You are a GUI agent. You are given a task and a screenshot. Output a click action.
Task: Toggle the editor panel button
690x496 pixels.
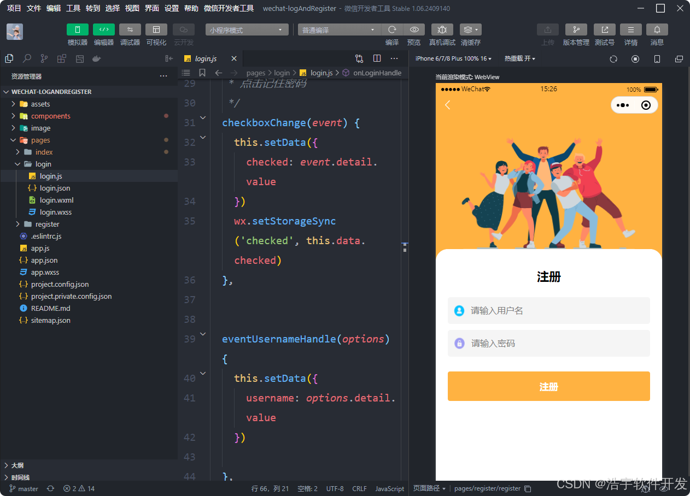pyautogui.click(x=103, y=29)
